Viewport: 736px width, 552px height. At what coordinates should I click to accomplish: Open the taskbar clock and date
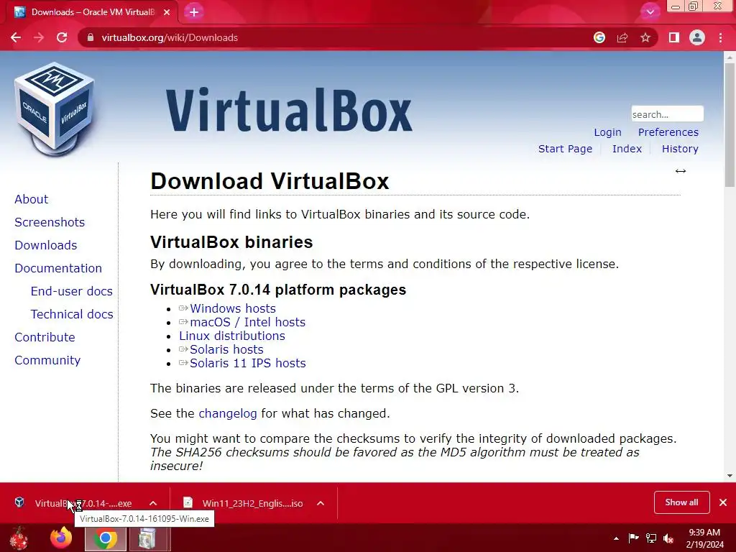pos(704,538)
